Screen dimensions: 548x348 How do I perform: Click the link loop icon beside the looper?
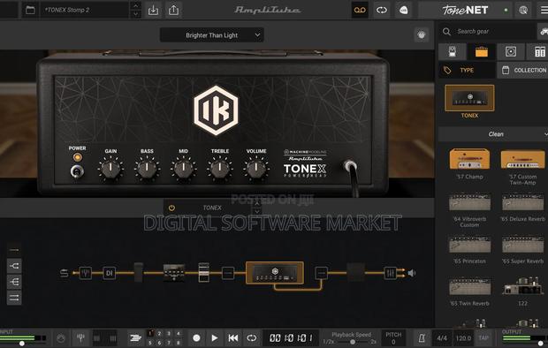(x=382, y=10)
